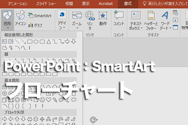The image size is (188, 125).
Task: Insert date and time icon
Action: pos(175,13)
